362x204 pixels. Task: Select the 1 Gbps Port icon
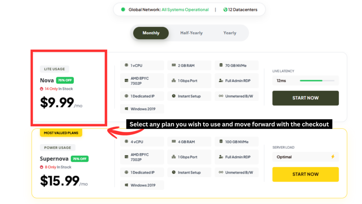tap(174, 80)
